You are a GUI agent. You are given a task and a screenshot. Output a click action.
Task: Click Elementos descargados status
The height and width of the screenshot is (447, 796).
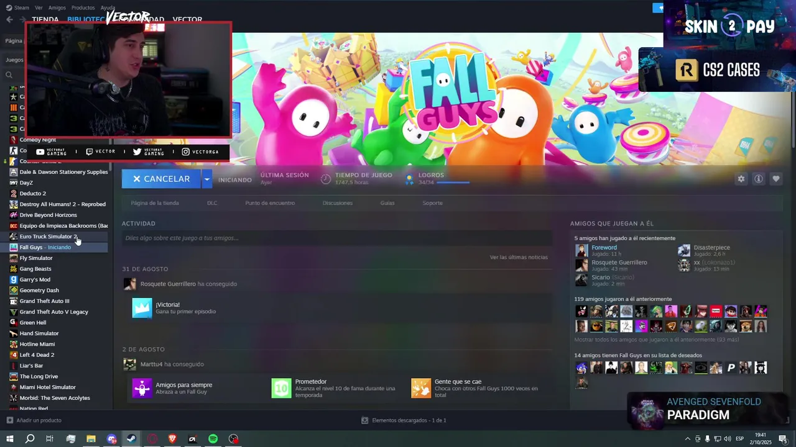coord(404,420)
